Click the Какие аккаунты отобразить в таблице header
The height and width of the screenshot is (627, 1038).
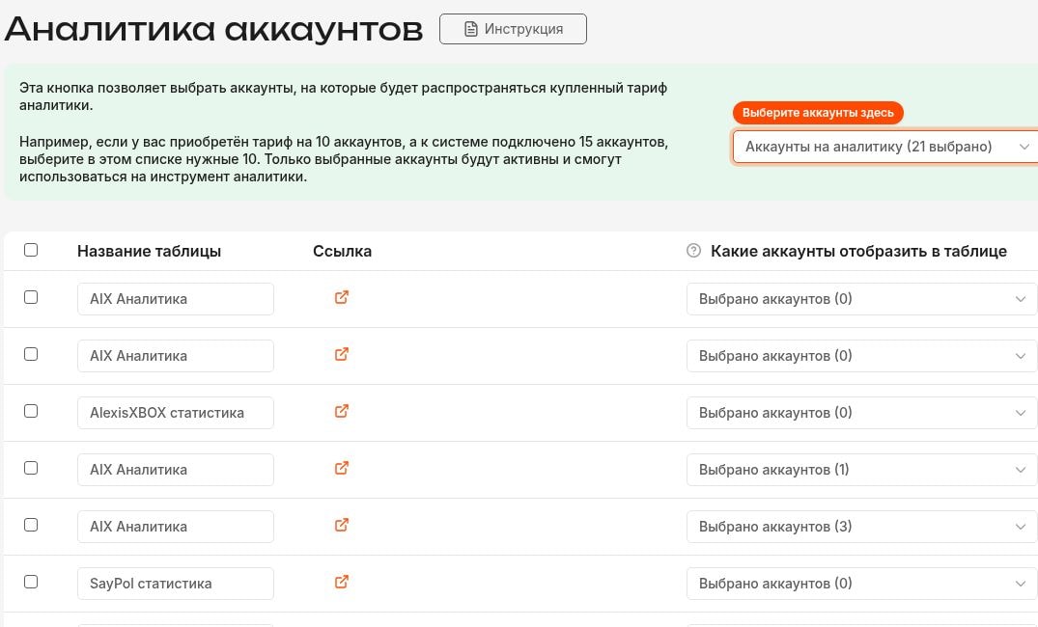(x=858, y=252)
